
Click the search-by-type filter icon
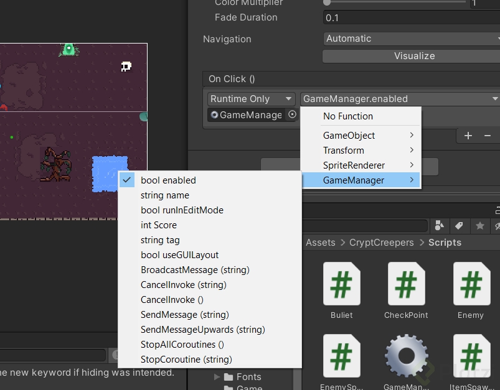439,226
